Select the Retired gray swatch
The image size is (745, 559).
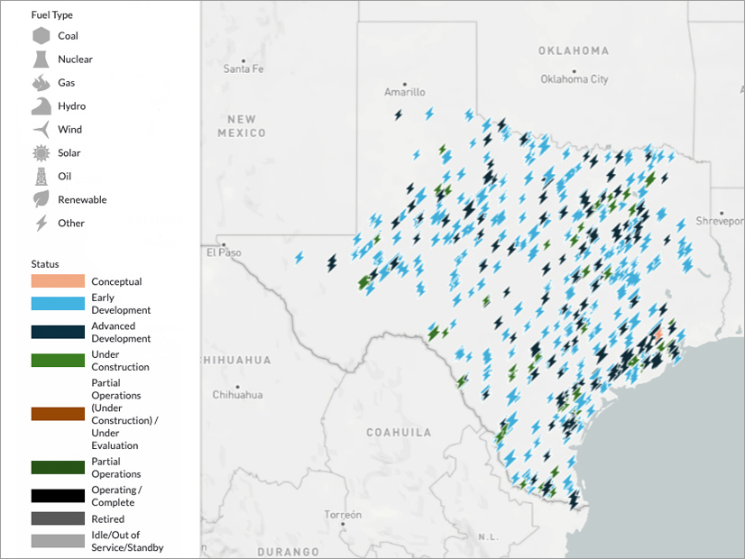pyautogui.click(x=56, y=518)
